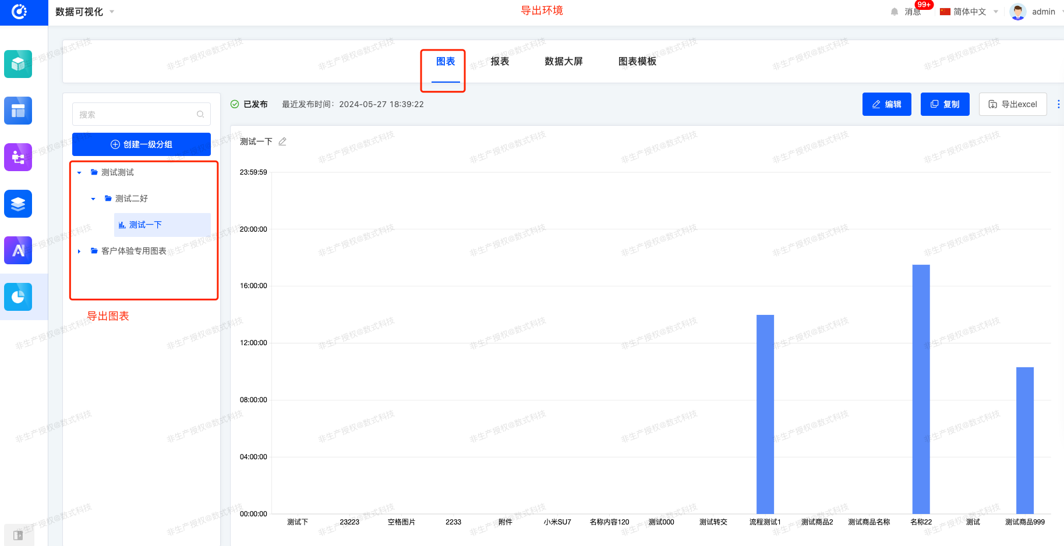Screen dimensions: 1064x546
Task: Click the 编辑 button
Action: click(886, 104)
